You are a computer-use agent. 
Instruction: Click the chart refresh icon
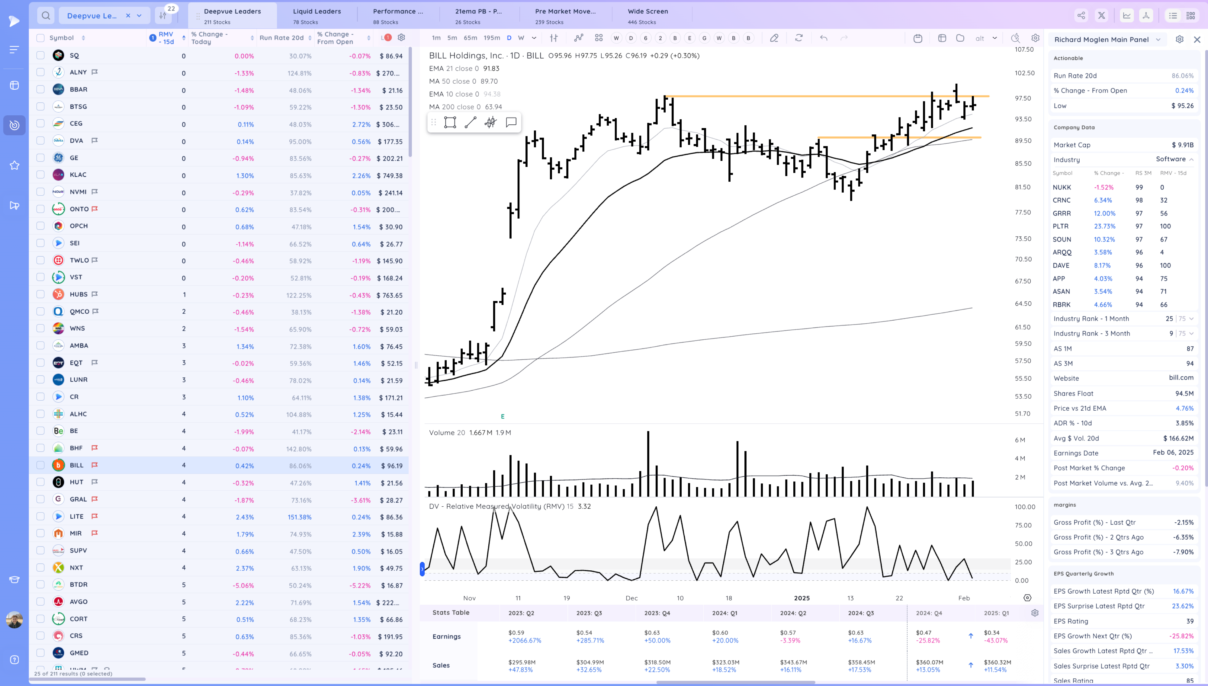point(798,38)
